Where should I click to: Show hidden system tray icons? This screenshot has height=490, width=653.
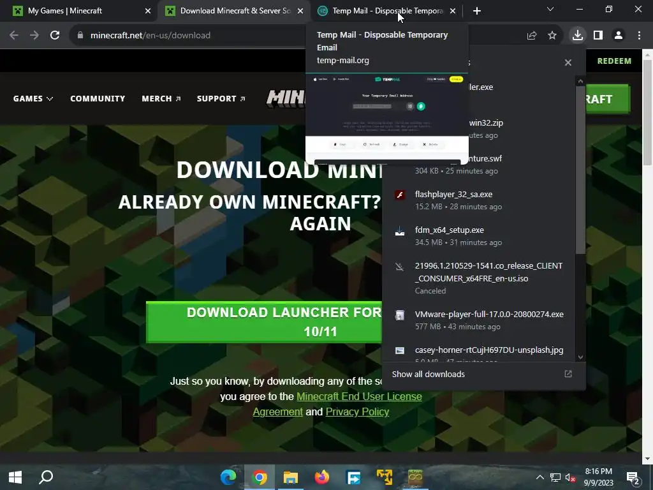coord(539,477)
